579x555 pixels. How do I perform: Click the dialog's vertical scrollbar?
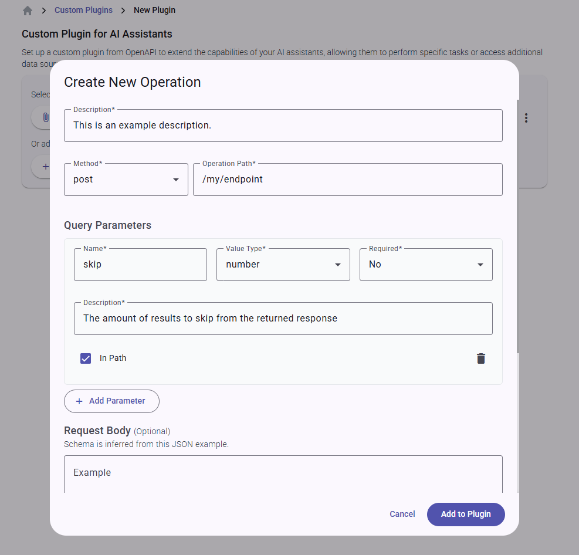click(x=517, y=235)
